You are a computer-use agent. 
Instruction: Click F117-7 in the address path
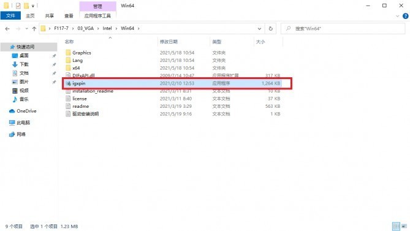point(61,28)
